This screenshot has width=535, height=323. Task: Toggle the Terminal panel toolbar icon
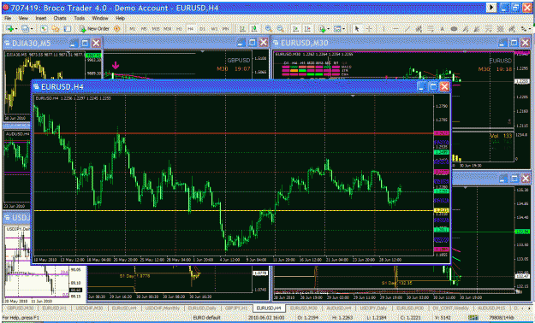pos(68,29)
